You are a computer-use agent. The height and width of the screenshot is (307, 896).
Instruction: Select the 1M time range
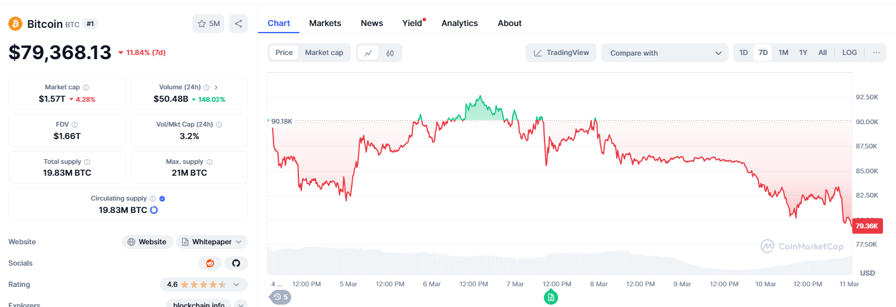coord(783,53)
